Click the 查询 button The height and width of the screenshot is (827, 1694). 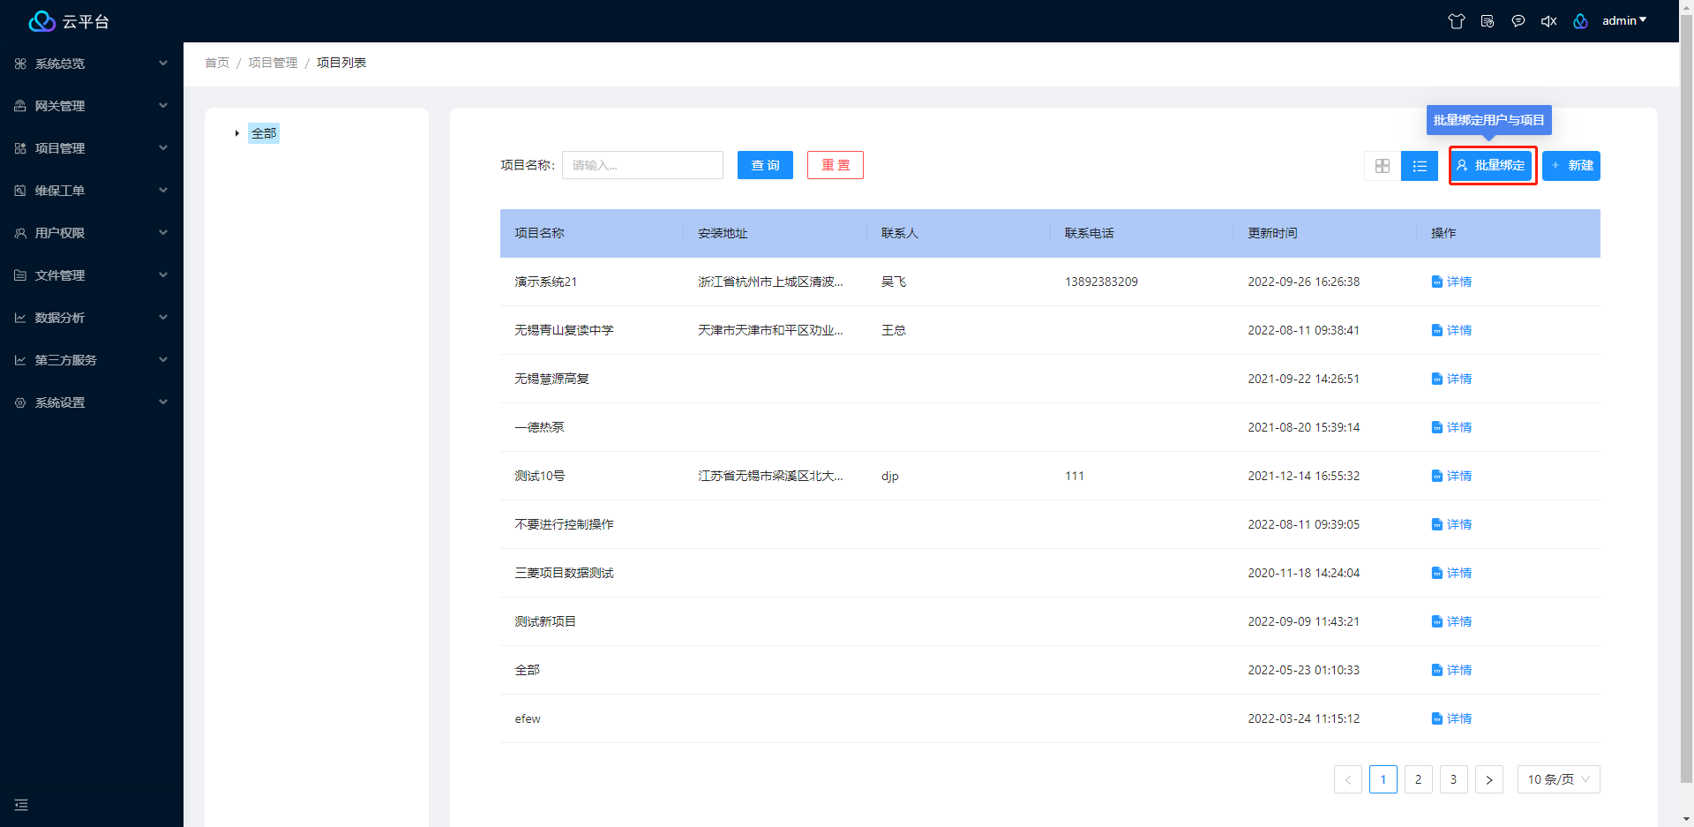click(765, 165)
